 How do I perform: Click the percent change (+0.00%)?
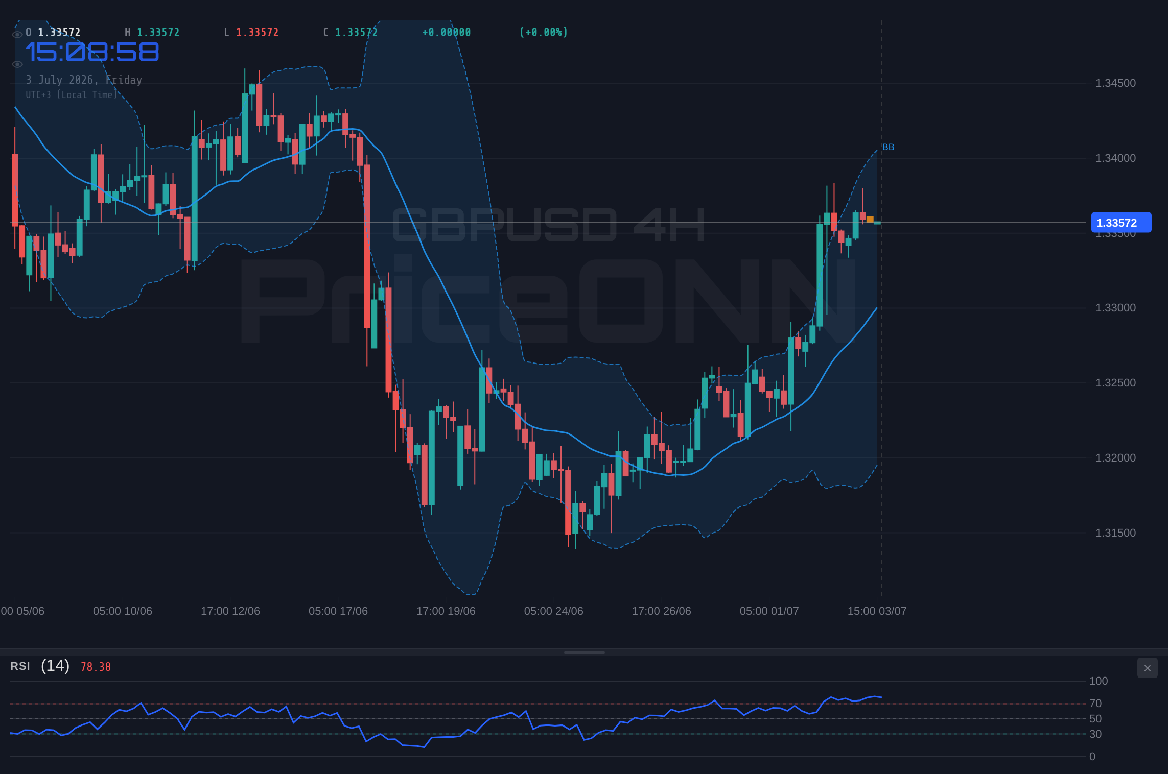click(544, 32)
